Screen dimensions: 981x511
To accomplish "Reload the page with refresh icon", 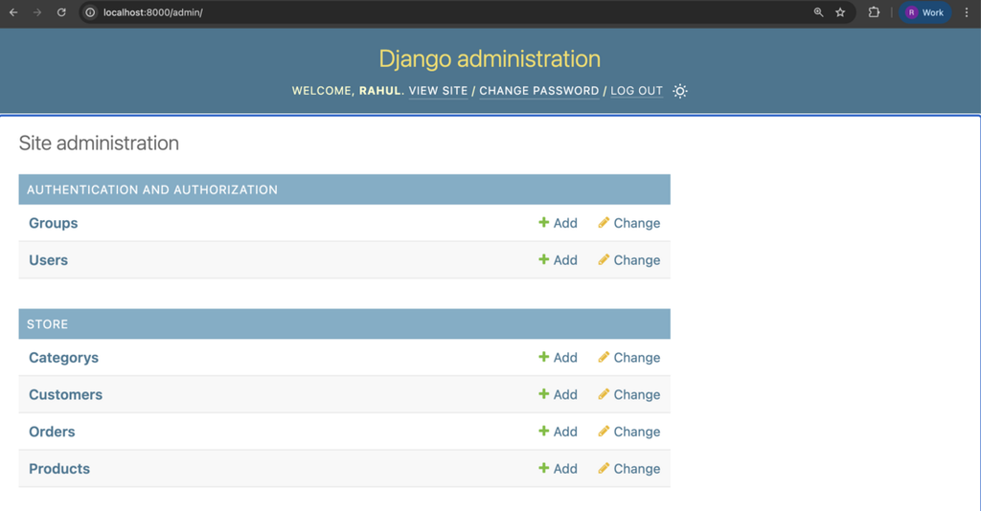I will tap(61, 12).
